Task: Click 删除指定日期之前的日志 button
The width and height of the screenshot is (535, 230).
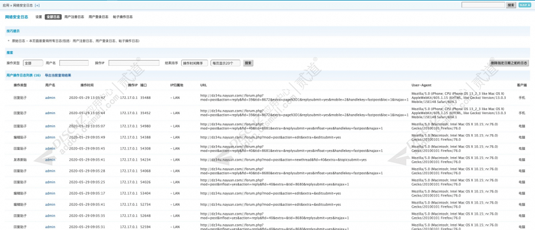Action: pos(509,63)
